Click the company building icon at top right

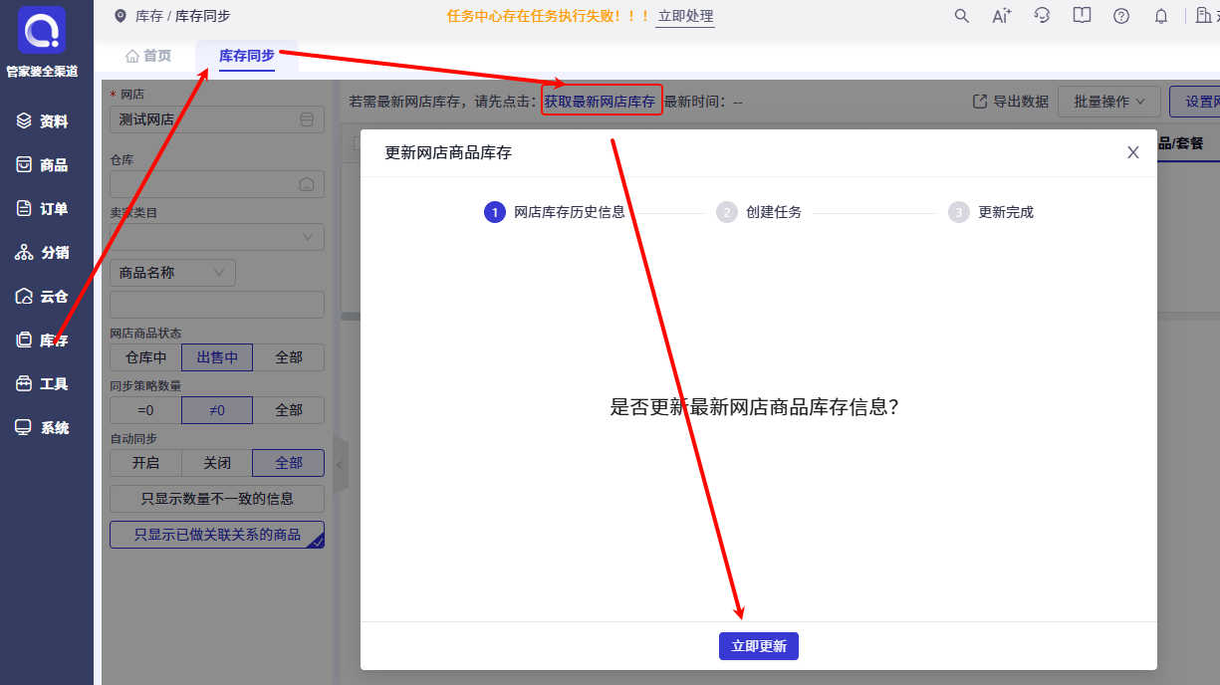tap(1203, 16)
